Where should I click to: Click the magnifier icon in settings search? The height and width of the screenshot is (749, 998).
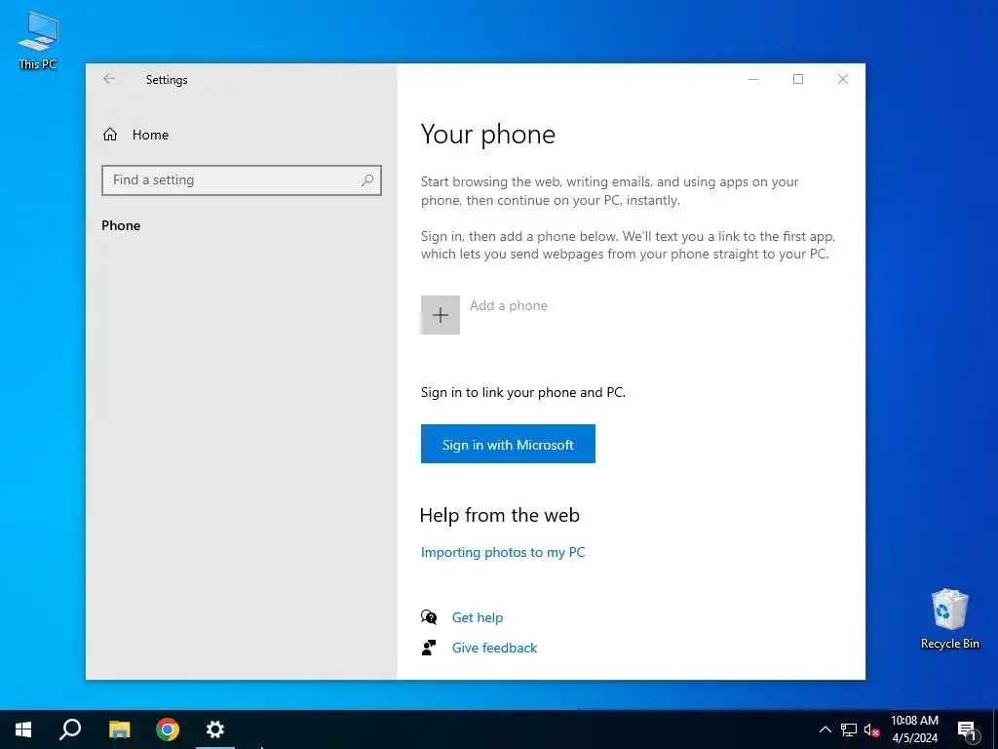367,180
